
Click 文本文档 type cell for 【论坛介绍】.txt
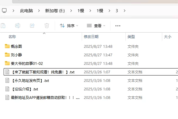coord(135,89)
